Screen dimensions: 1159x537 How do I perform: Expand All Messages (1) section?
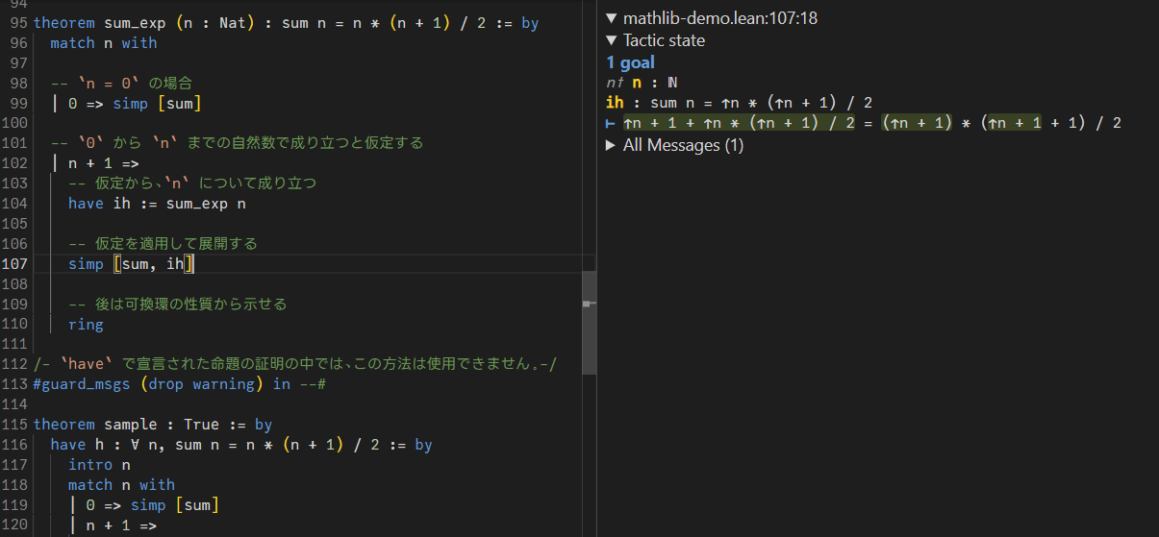coord(612,145)
